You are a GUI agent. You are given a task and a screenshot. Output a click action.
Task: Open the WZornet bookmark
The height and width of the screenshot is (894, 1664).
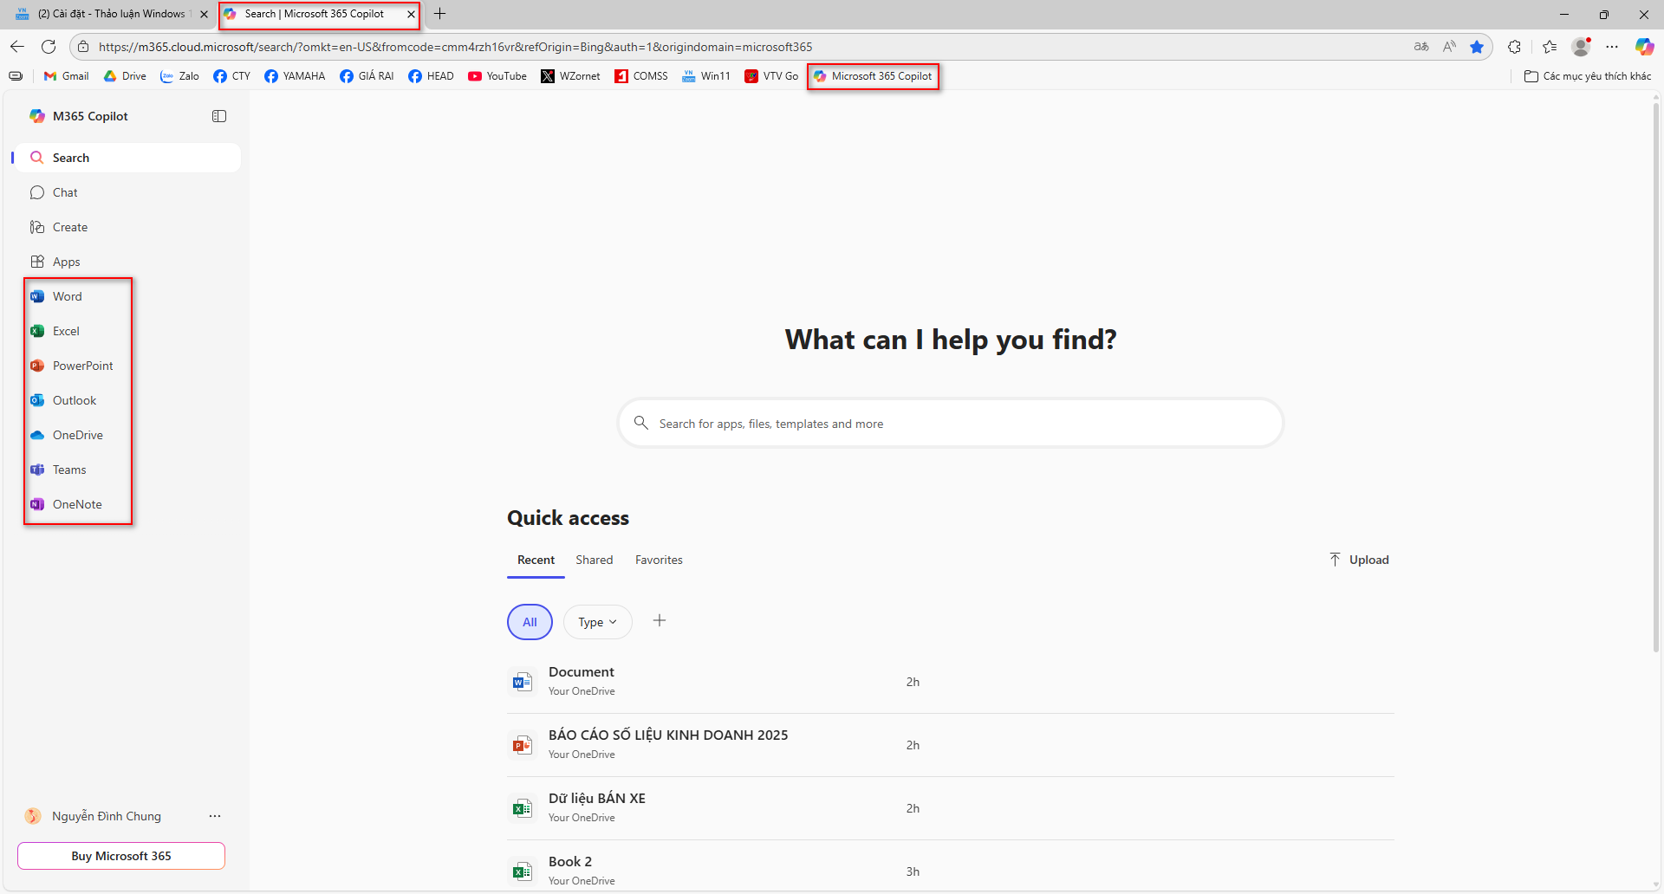(570, 76)
